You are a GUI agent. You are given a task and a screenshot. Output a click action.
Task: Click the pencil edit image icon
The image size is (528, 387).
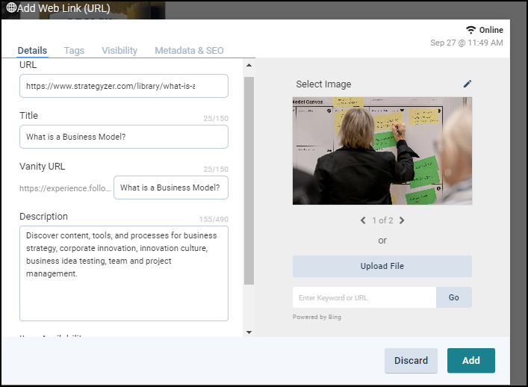(x=468, y=84)
